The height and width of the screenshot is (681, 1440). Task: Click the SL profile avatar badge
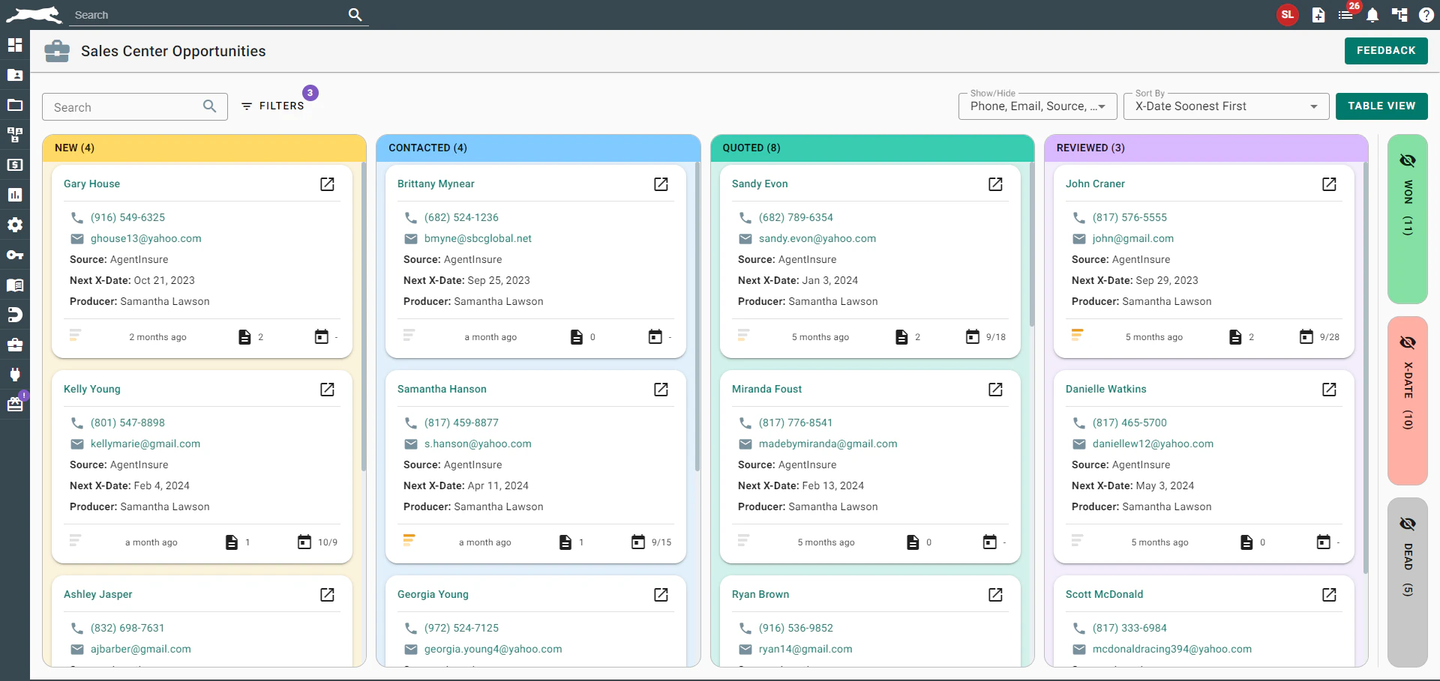[1288, 15]
